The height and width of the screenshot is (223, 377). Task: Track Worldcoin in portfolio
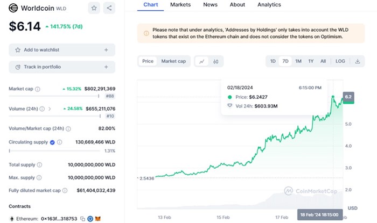point(61,67)
